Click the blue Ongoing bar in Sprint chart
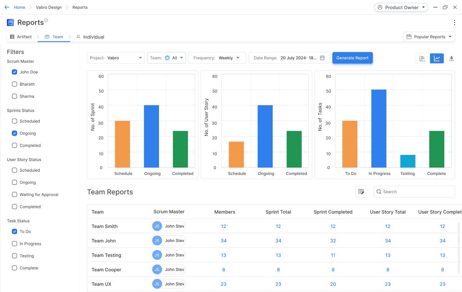The height and width of the screenshot is (292, 462). 151,136
